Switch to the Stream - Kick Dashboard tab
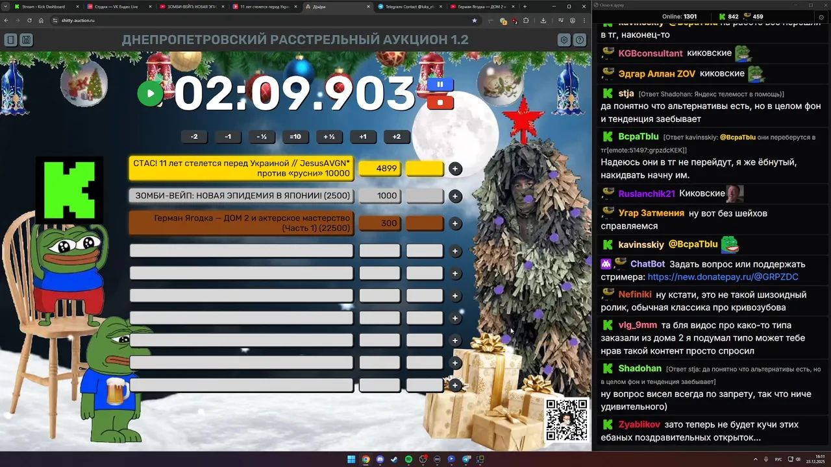This screenshot has height=467, width=831. point(45,6)
